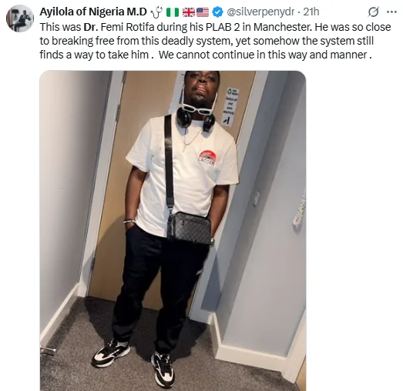The height and width of the screenshot is (391, 403).
Task: Click the display name Ayilola of Nigeria M.D
Action: 93,12
